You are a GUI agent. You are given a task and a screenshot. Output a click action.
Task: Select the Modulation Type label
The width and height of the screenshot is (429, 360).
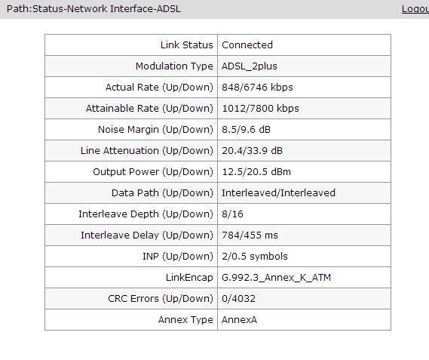click(174, 66)
